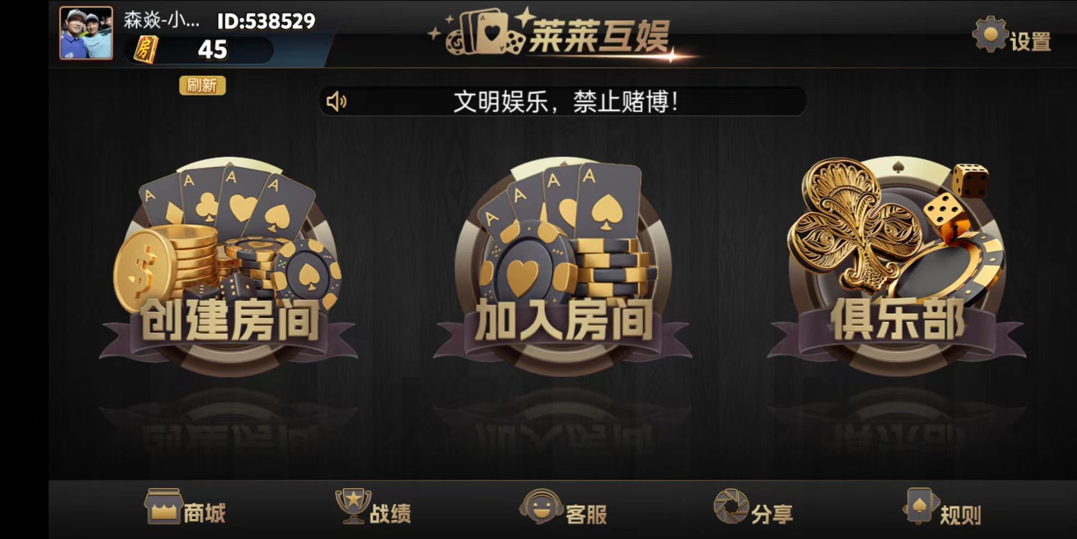1077x539 pixels.
Task: Click the 战绩 label in bottom bar
Action: (390, 514)
